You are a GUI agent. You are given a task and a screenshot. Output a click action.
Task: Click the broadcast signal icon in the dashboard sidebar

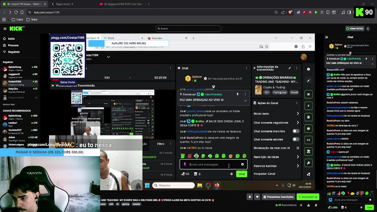(308, 140)
